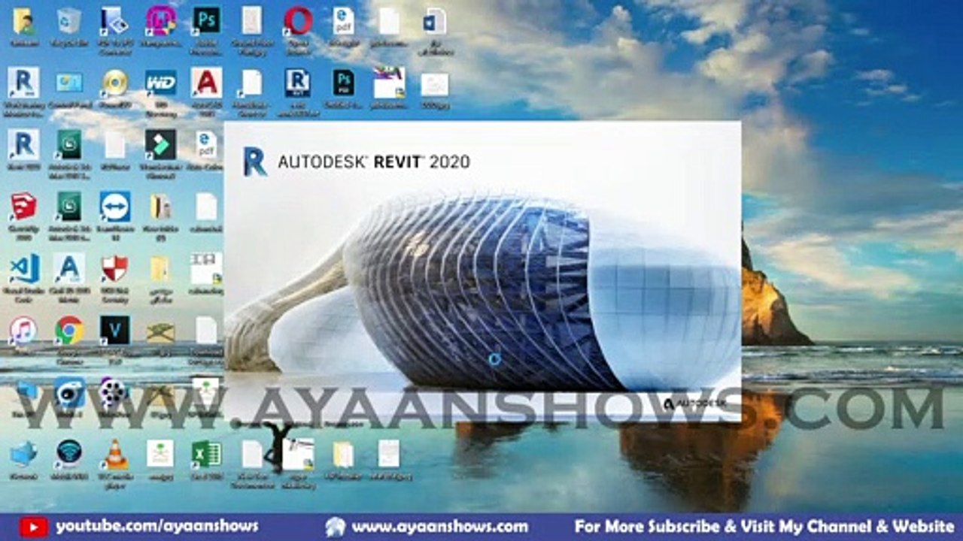Select the PSD Photoshop file icon

[344, 83]
